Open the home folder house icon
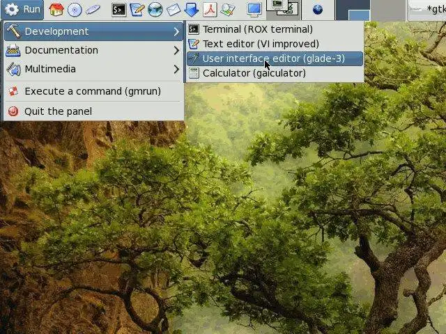Image resolution: width=446 pixels, height=334 pixels. point(56,10)
